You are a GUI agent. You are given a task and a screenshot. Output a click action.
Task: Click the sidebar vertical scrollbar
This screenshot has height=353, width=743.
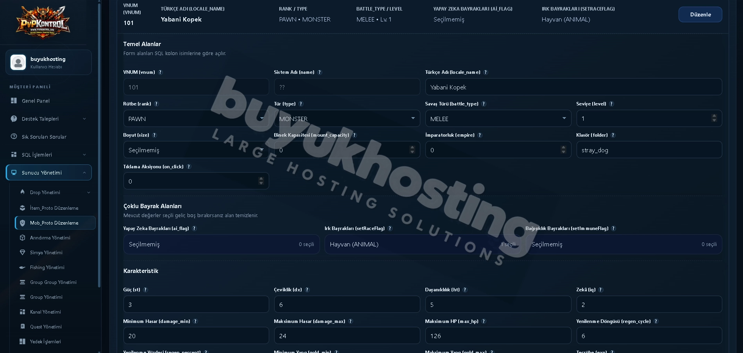99,144
